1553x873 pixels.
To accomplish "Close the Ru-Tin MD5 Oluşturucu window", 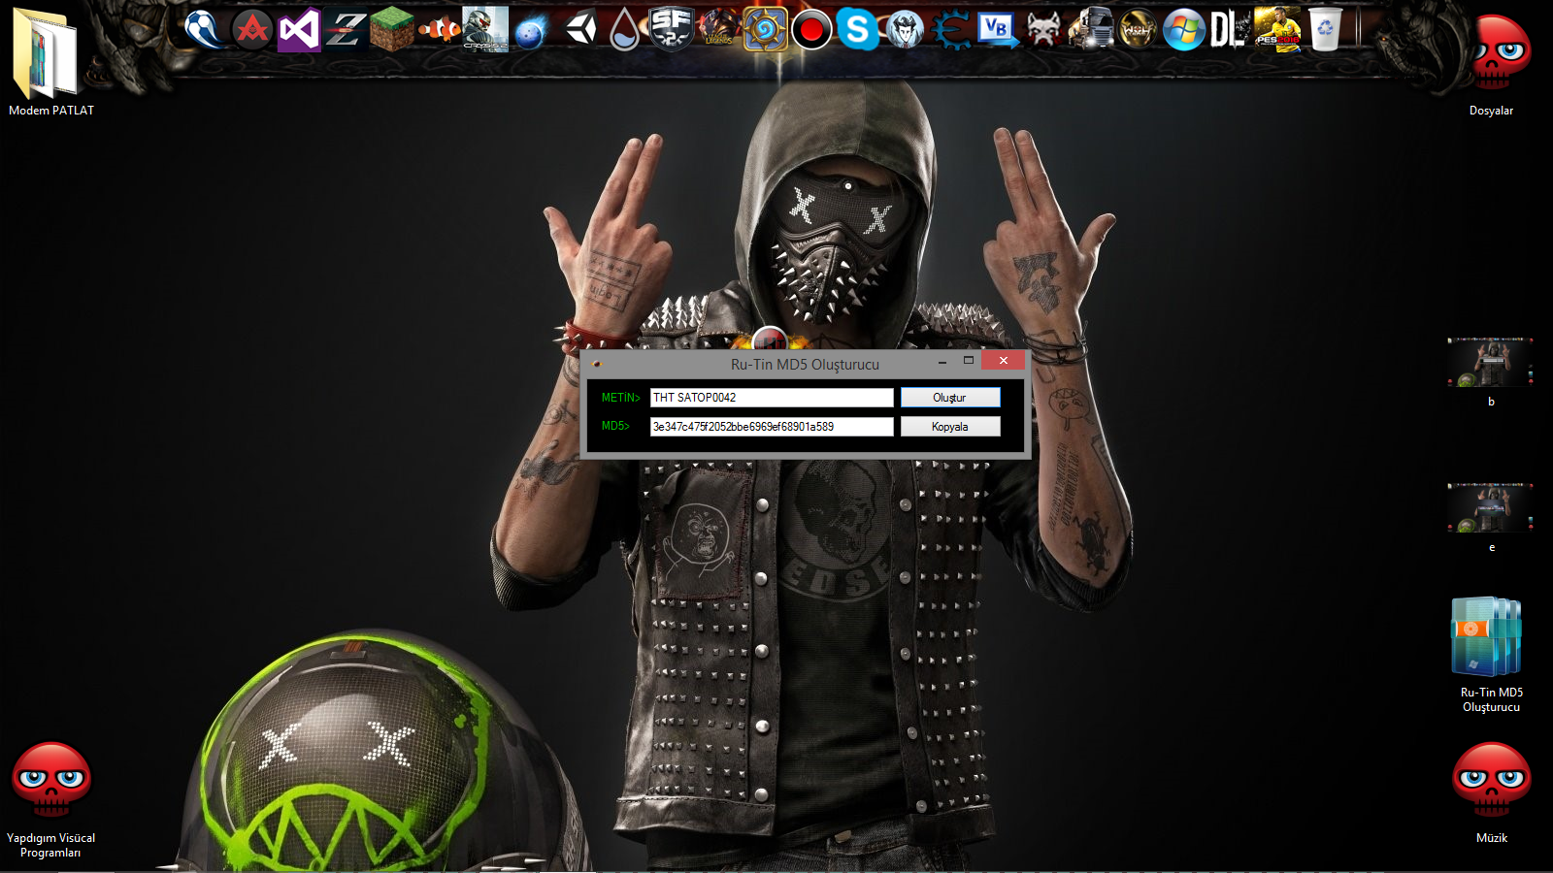I will 1004,361.
